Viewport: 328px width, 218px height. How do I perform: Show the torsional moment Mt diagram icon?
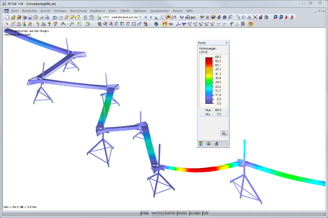201,24
